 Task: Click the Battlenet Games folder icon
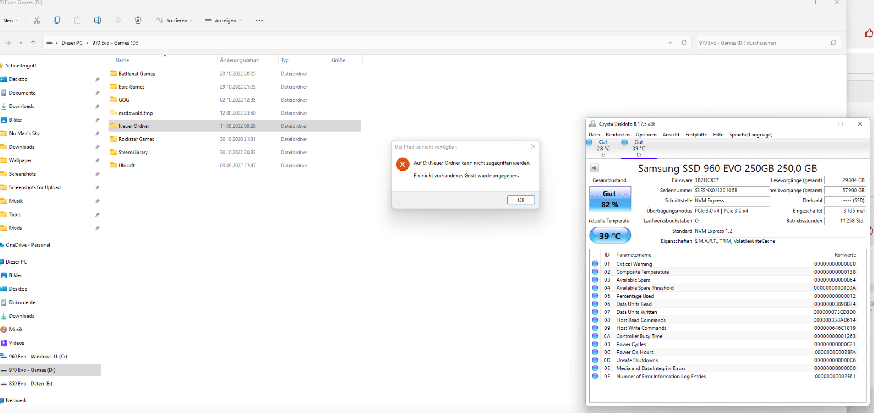click(113, 73)
